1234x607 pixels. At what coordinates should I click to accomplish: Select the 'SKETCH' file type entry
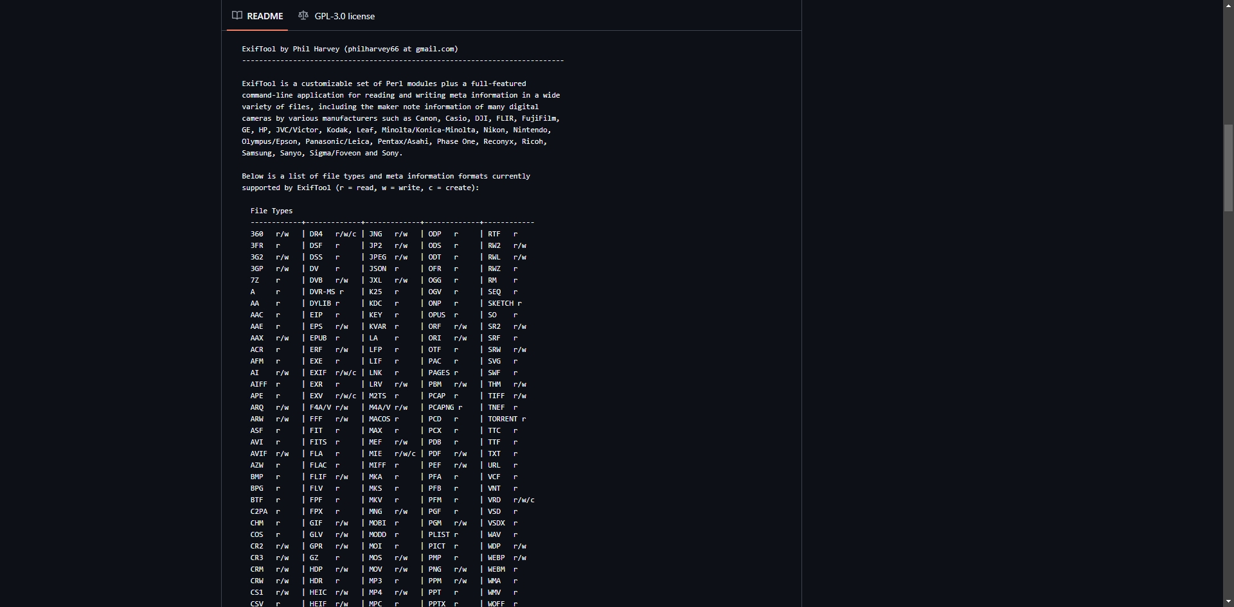500,303
